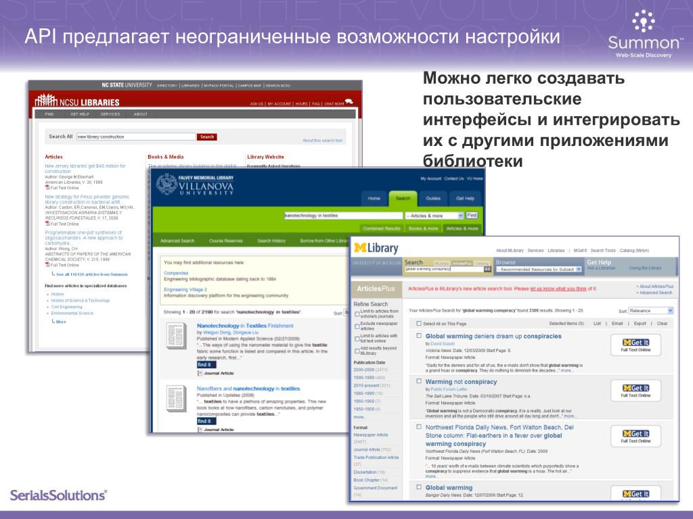Open Villanova Articles & more search dropdown
This screenshot has width=693, height=519.
pos(434,216)
